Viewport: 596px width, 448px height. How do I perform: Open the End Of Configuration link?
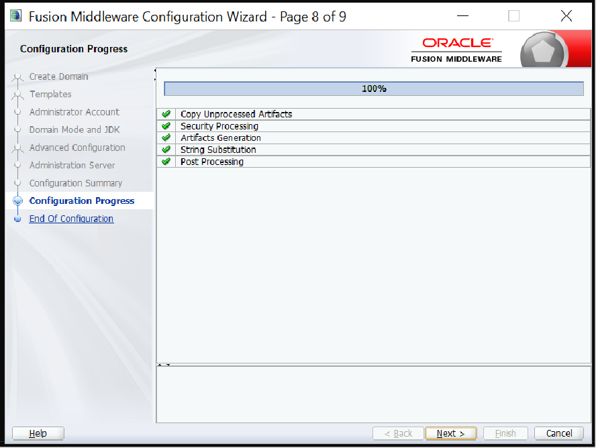coord(71,219)
